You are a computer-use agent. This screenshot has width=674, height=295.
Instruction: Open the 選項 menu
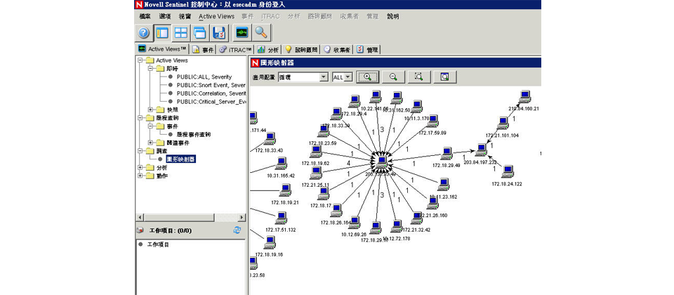(164, 16)
